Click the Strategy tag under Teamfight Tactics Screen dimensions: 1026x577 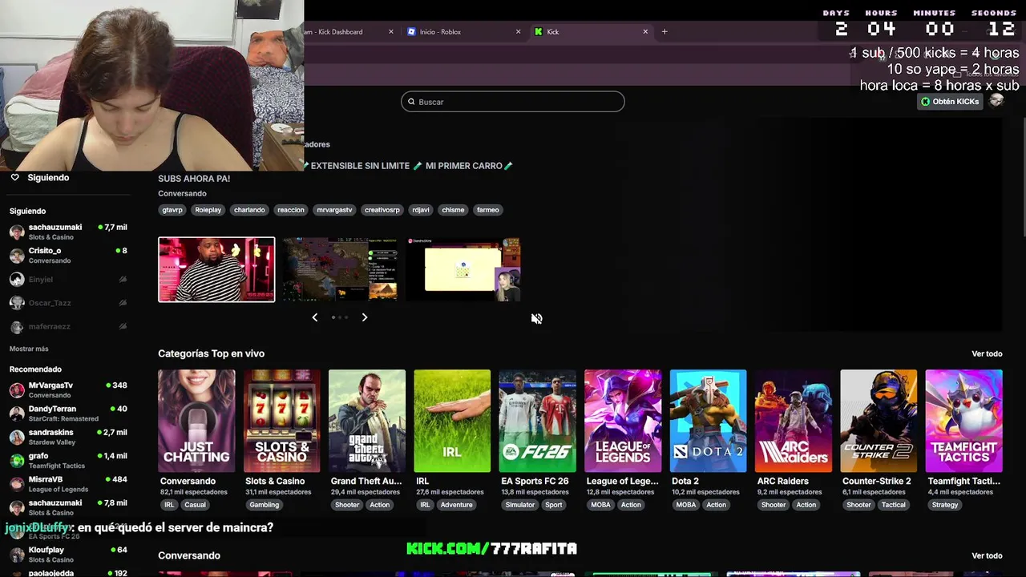click(945, 505)
